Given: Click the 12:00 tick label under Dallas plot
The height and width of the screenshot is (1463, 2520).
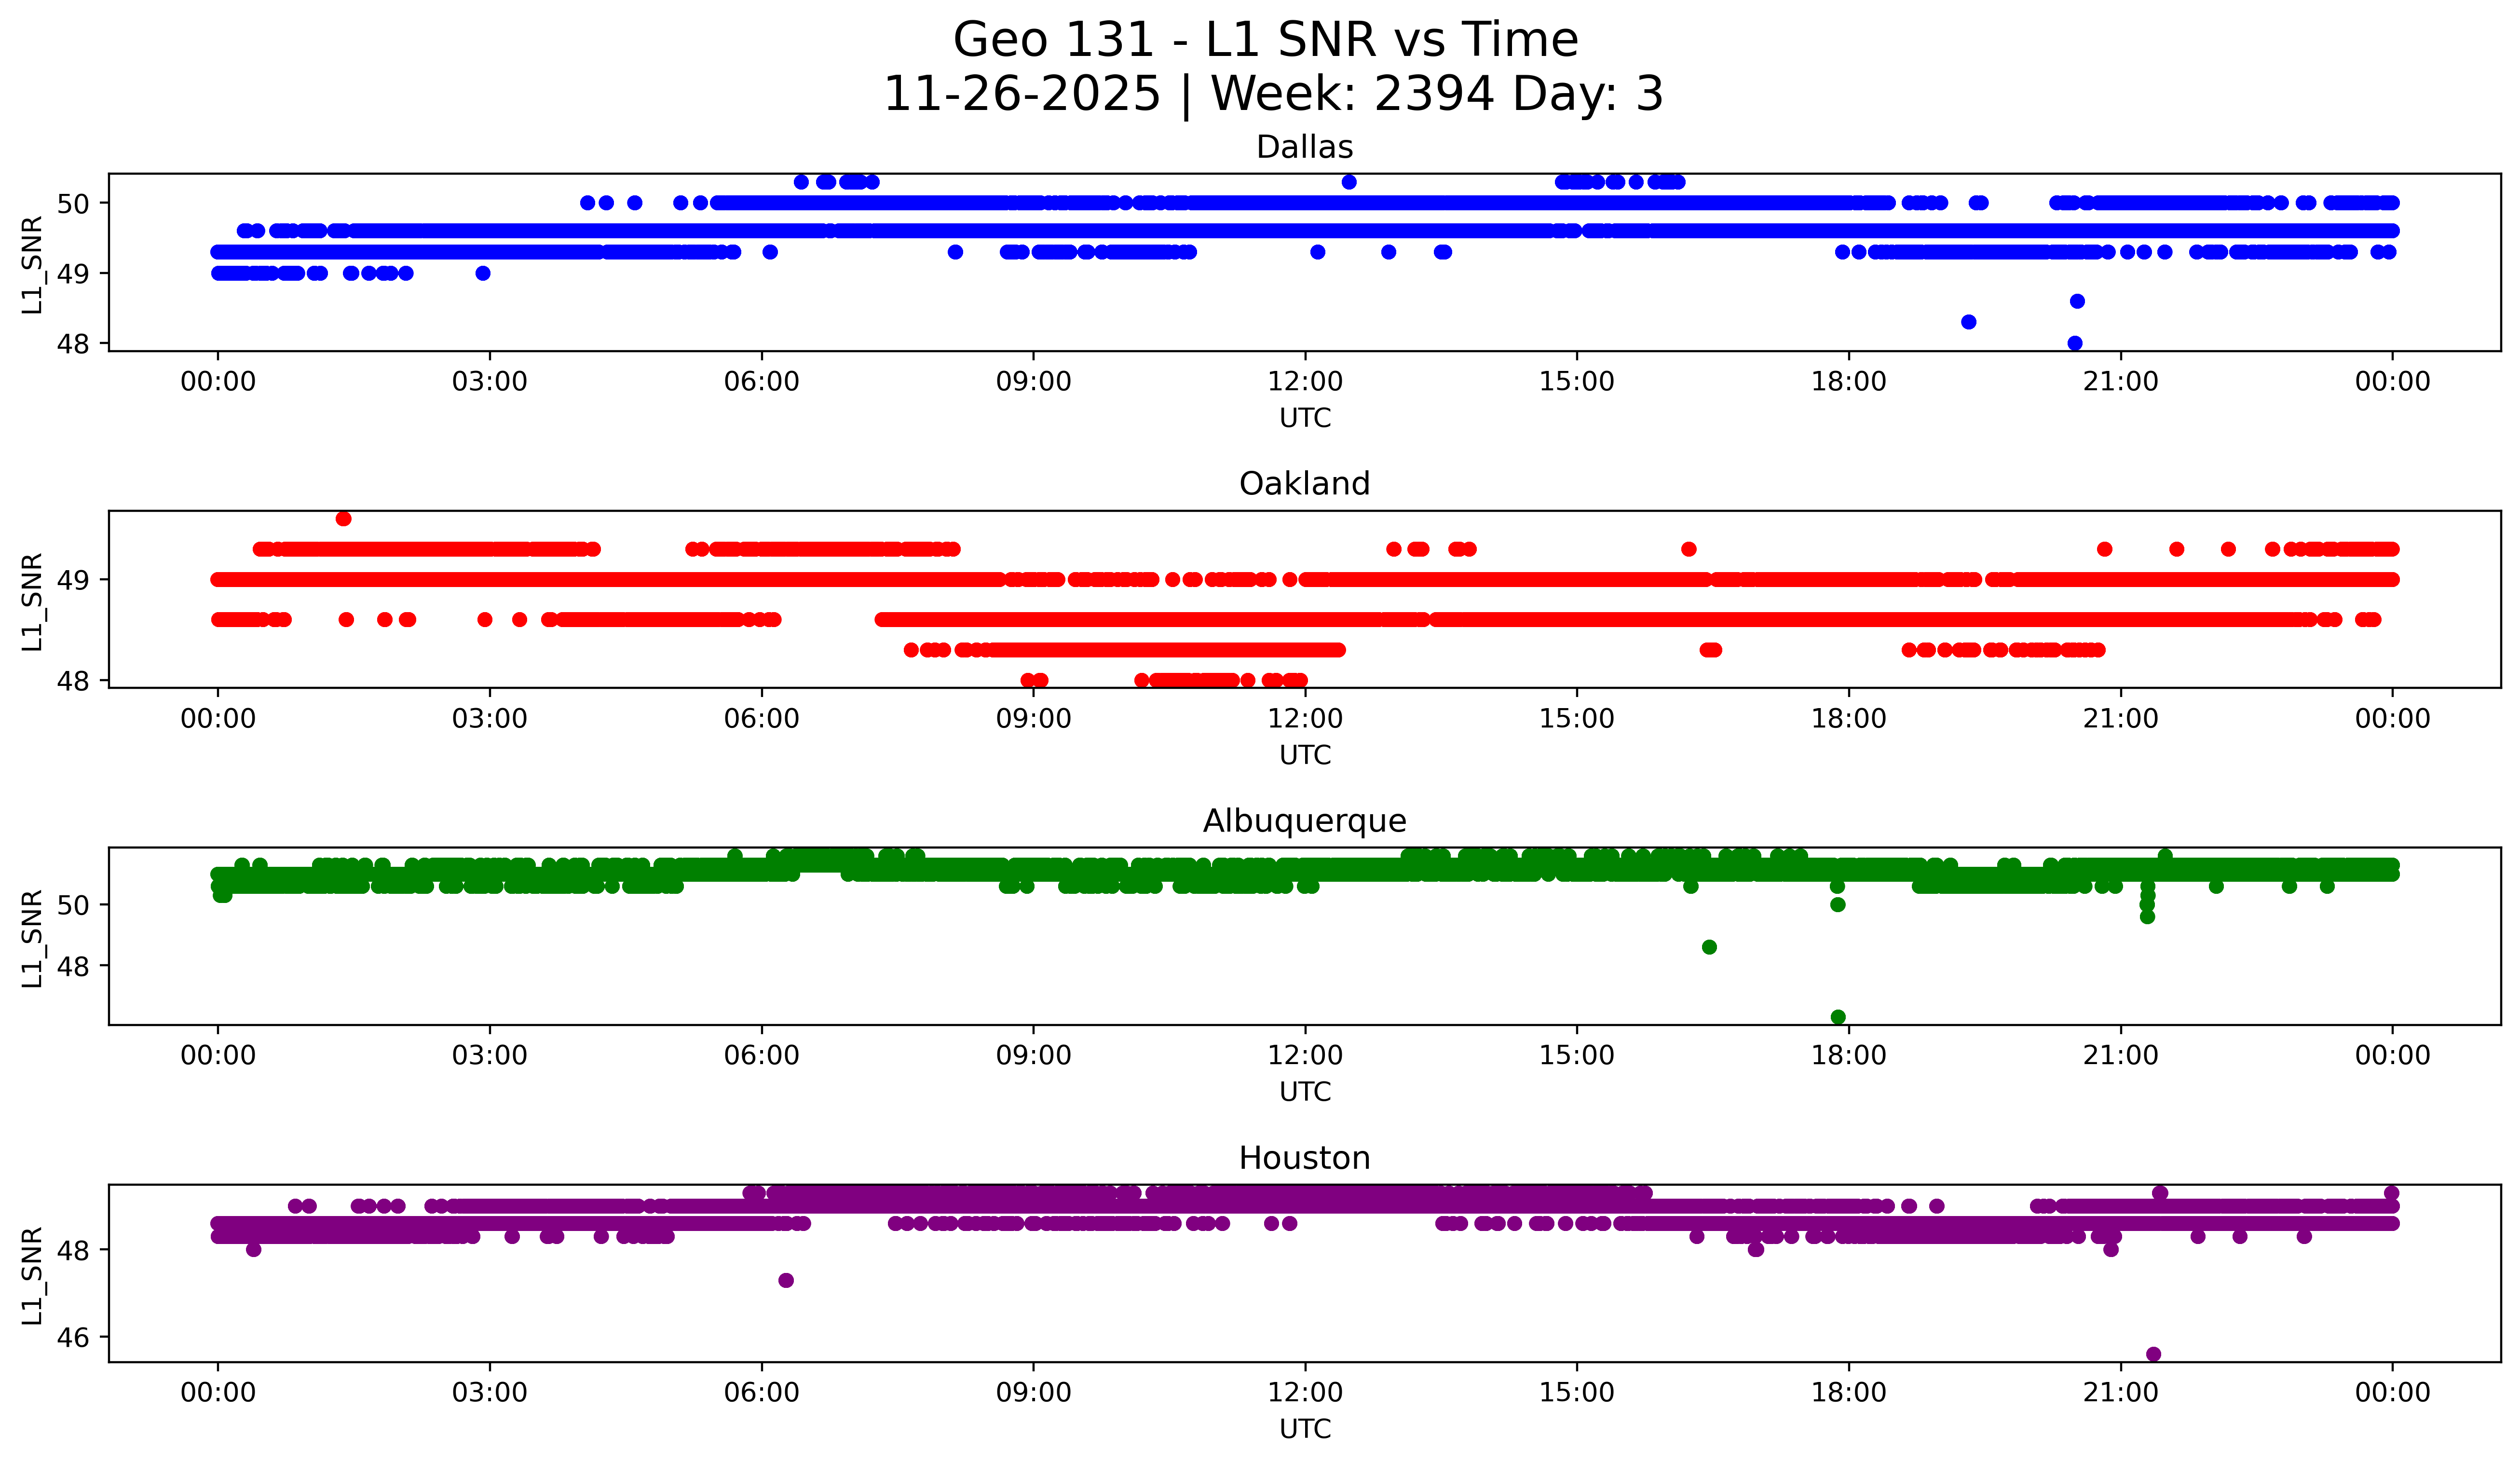Looking at the screenshot, I should 1305,381.
